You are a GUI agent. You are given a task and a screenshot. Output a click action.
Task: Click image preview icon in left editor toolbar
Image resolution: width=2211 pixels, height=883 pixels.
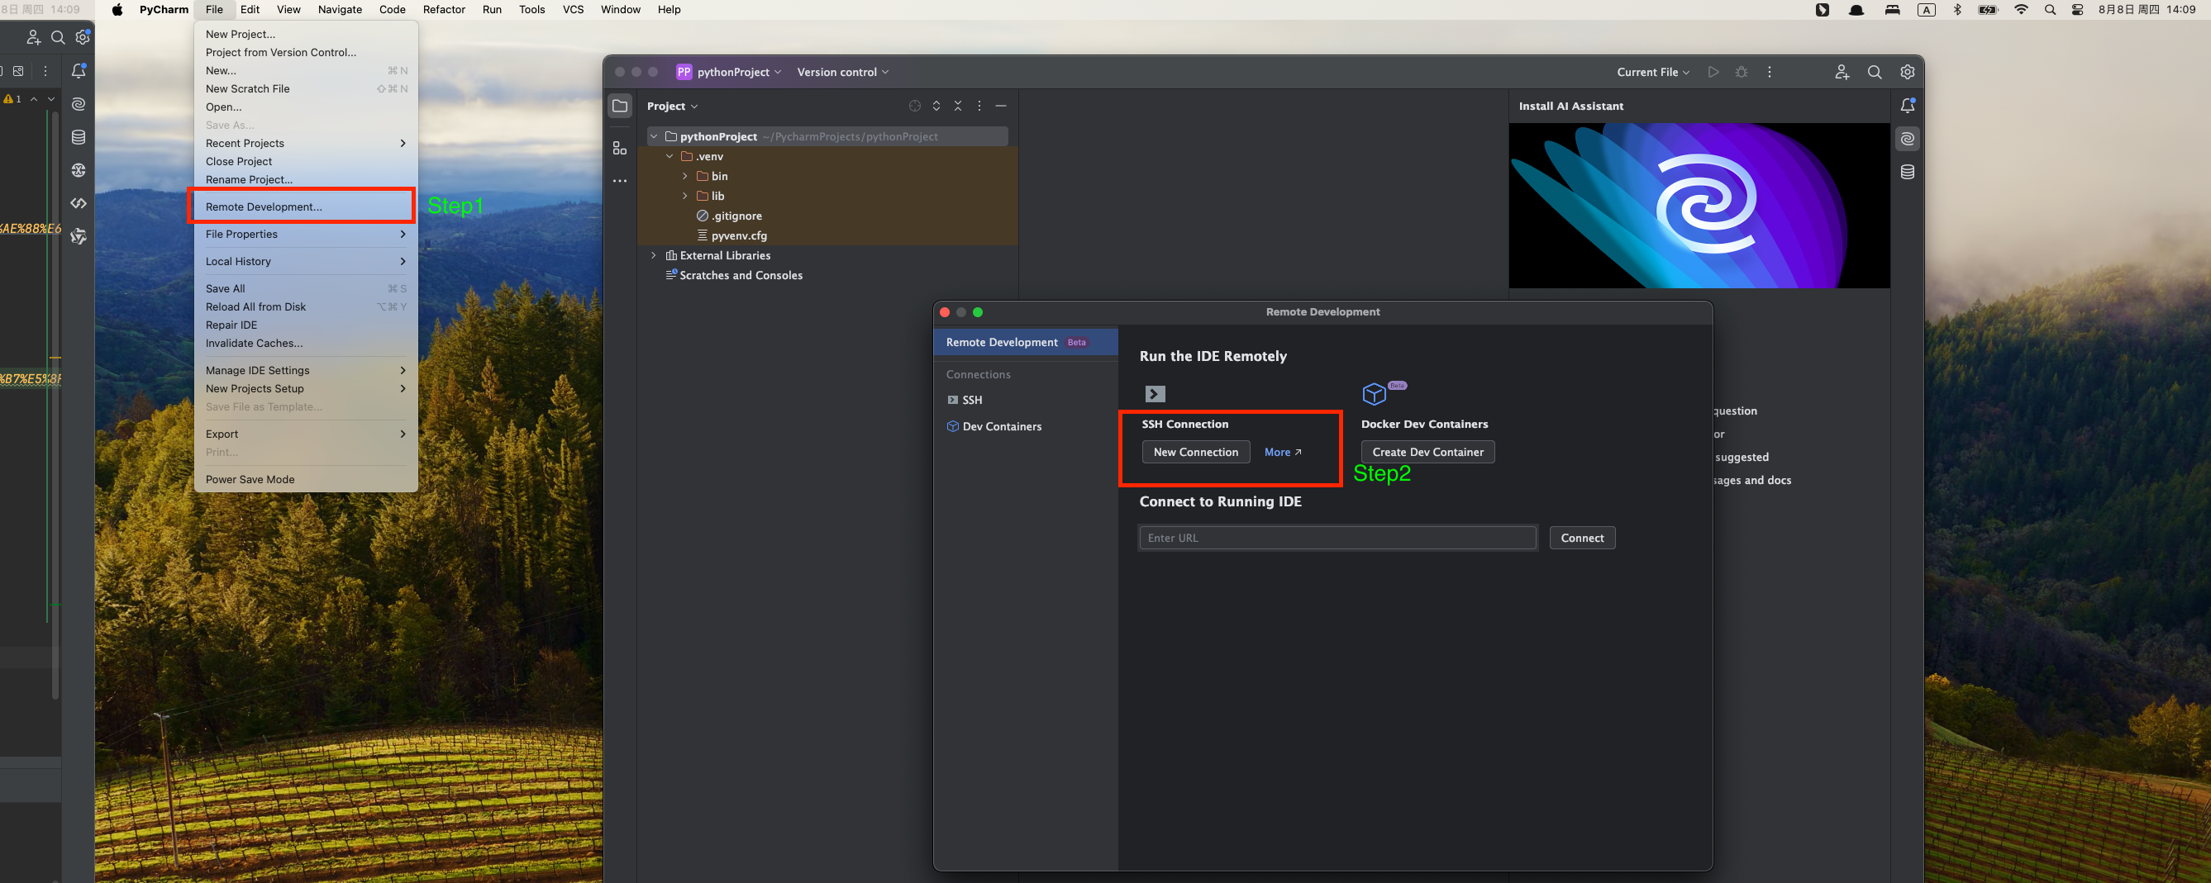(x=18, y=71)
